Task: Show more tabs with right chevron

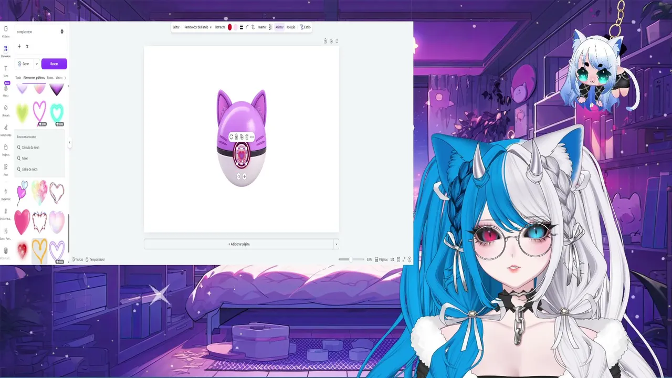Action: point(65,78)
